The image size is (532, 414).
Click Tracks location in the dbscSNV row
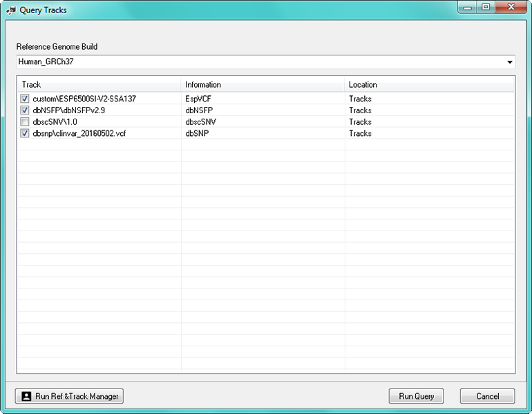(361, 122)
